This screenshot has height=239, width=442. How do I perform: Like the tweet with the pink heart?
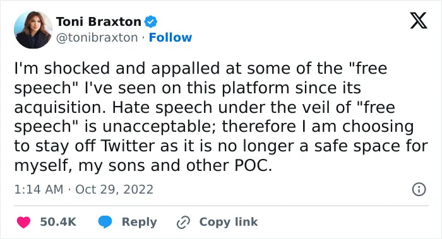23,222
